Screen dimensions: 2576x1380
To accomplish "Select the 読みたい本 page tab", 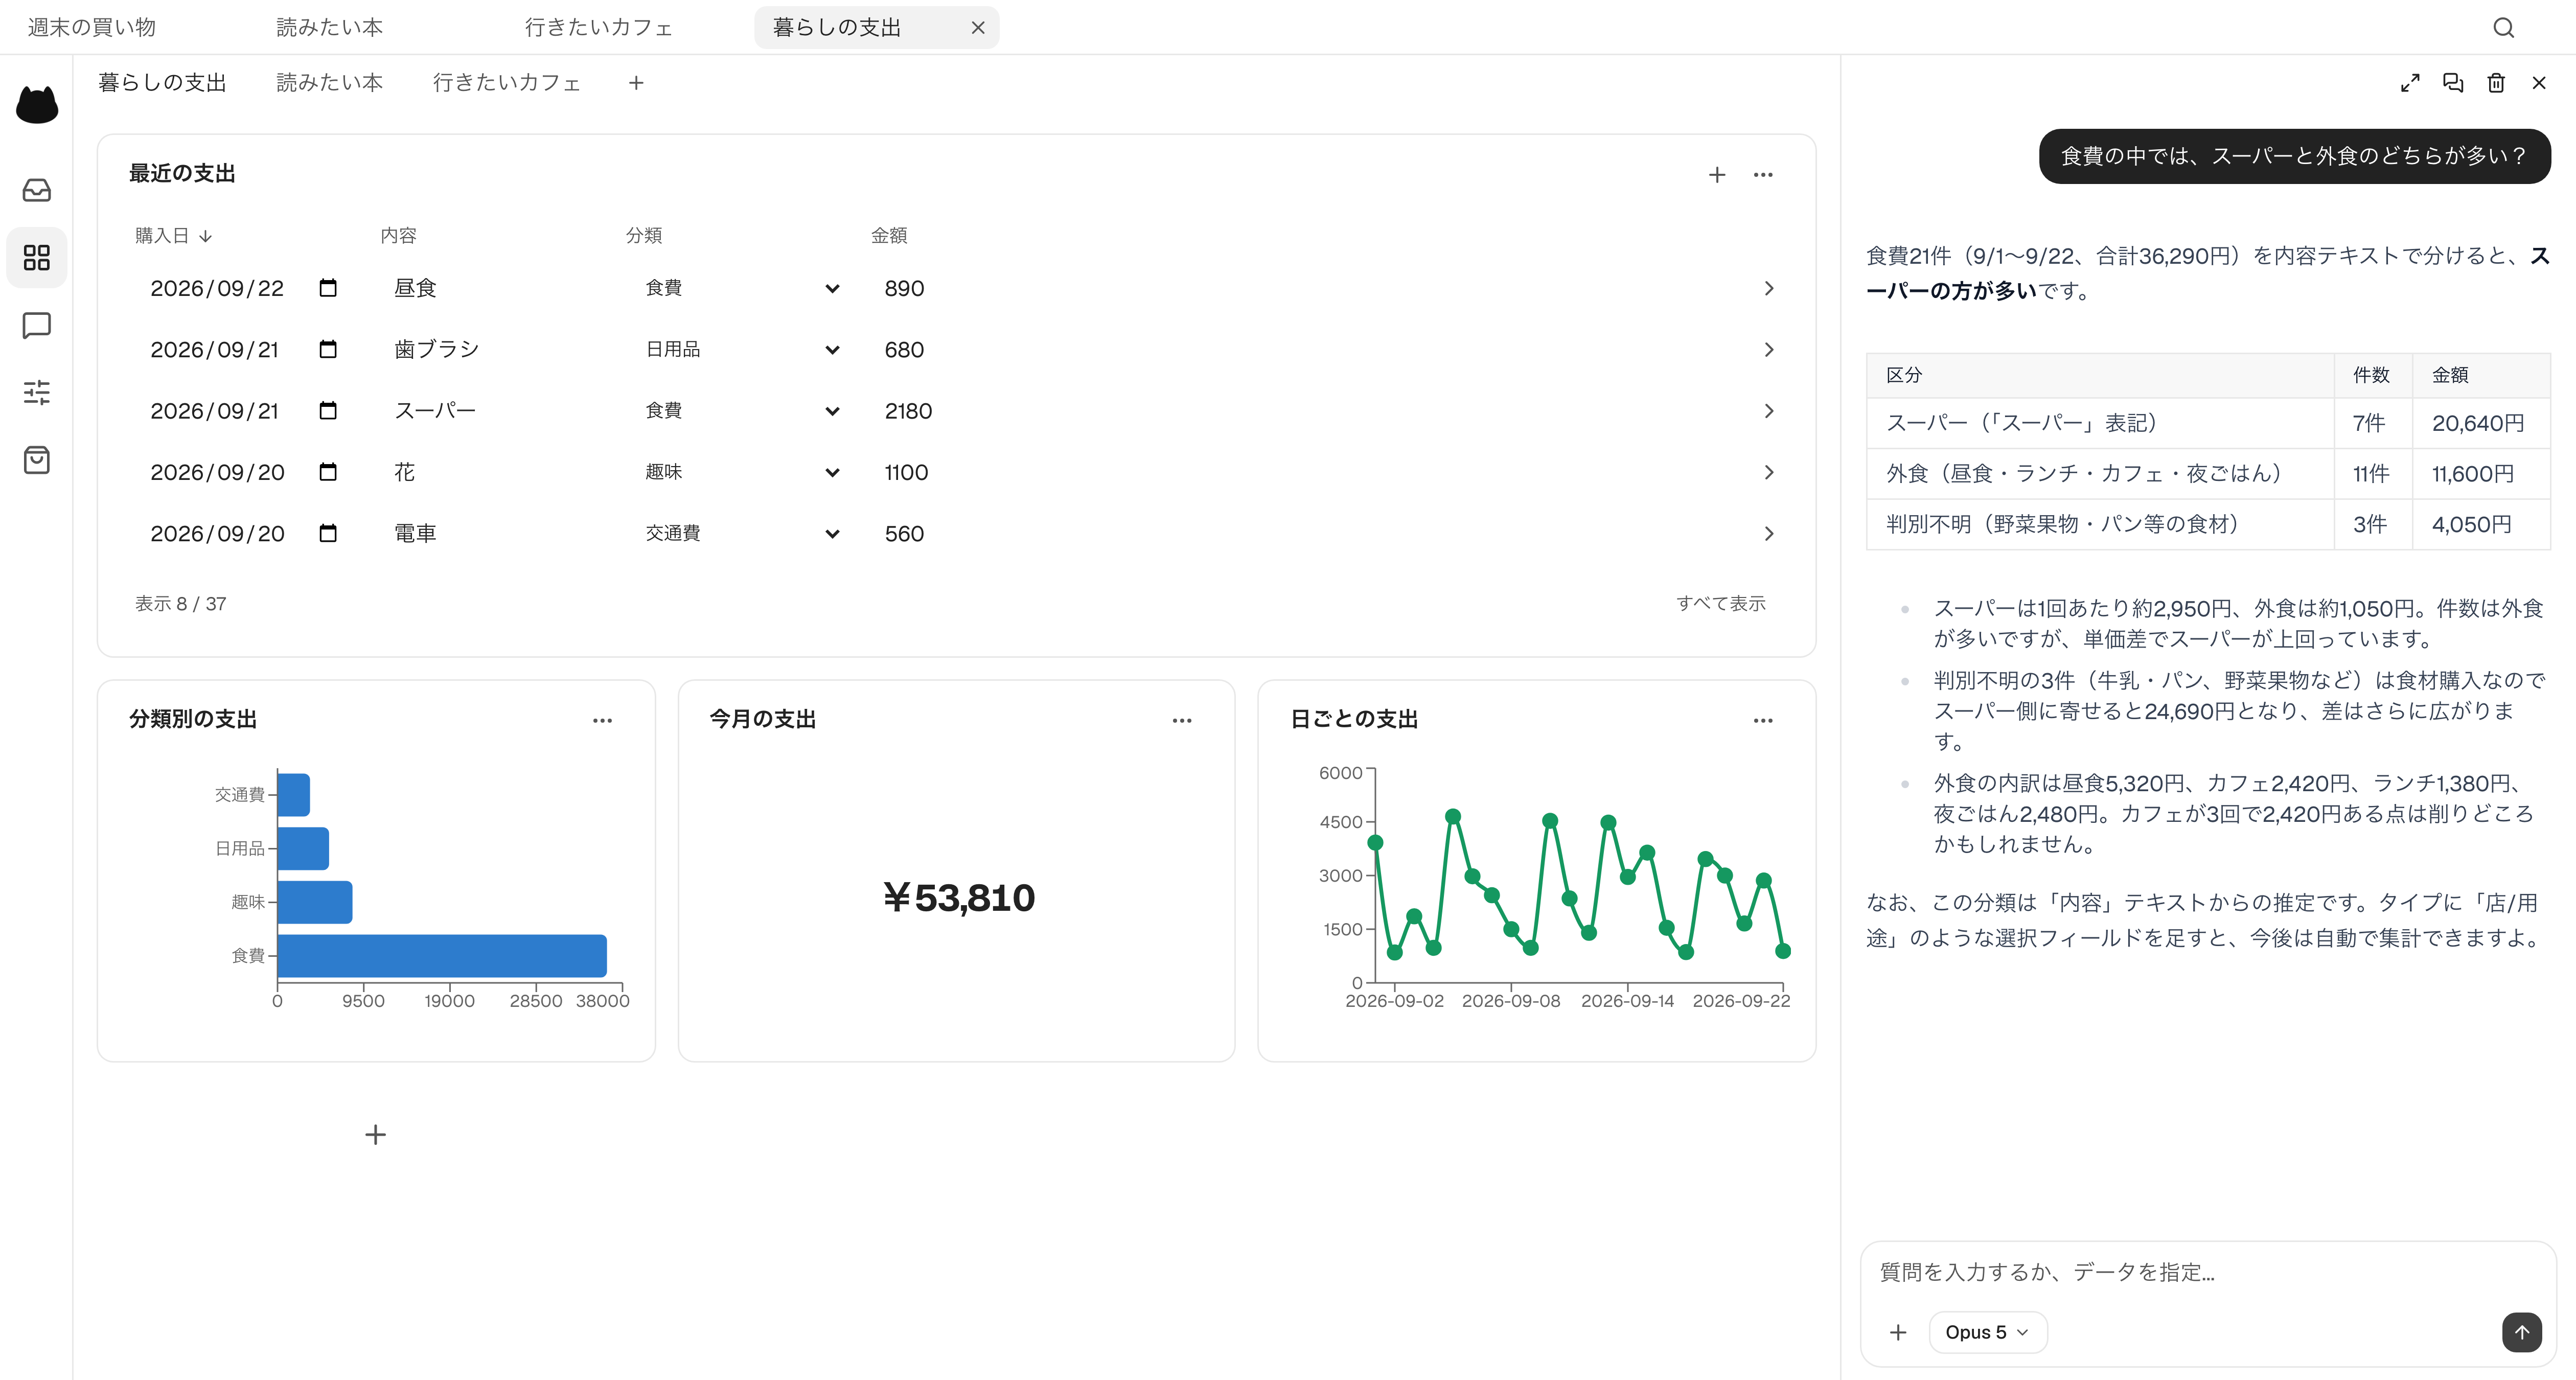I will pyautogui.click(x=330, y=83).
